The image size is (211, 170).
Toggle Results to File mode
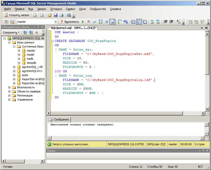click(144, 22)
